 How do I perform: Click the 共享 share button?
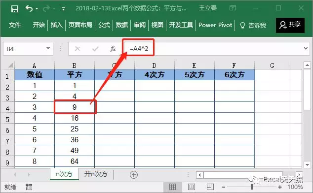point(290,25)
